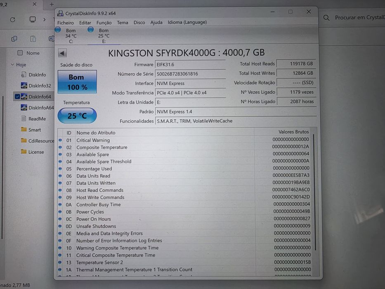This screenshot has width=385, height=289.
Task: Click the Firmware field EIFK31.6
Action: click(x=190, y=64)
